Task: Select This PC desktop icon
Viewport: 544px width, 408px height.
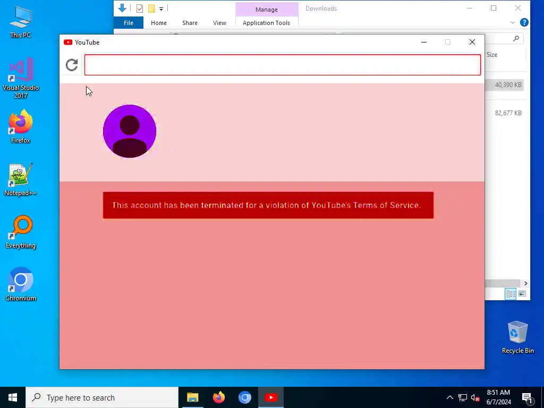Action: tap(21, 21)
